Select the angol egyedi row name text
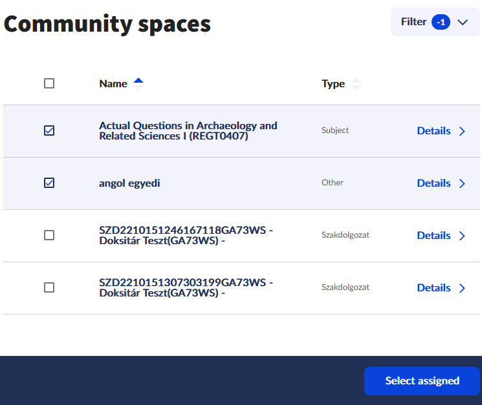 pos(129,183)
